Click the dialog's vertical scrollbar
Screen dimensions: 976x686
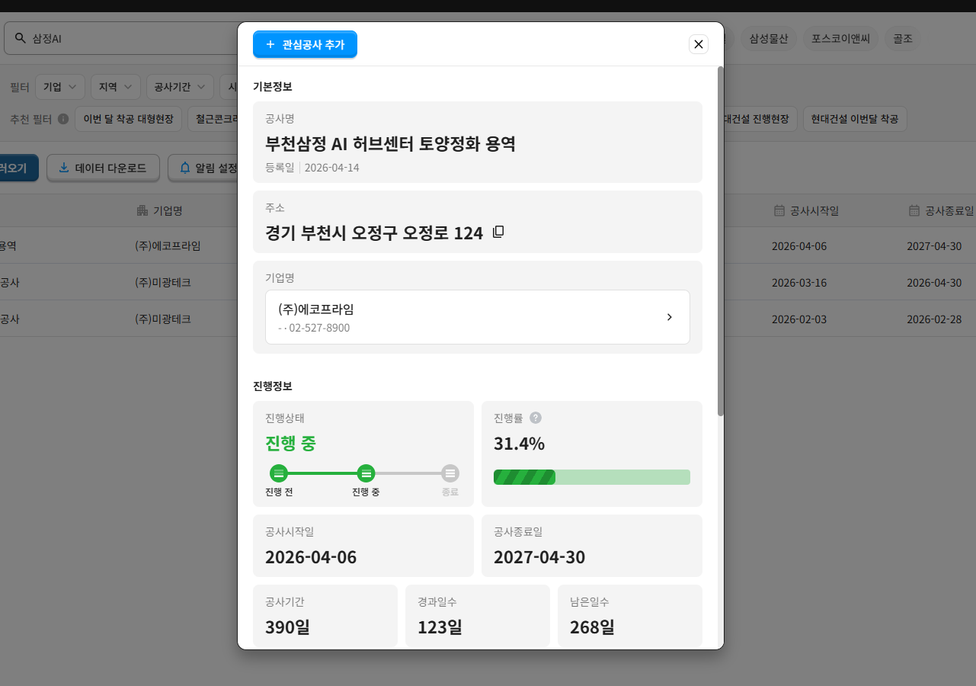721,241
